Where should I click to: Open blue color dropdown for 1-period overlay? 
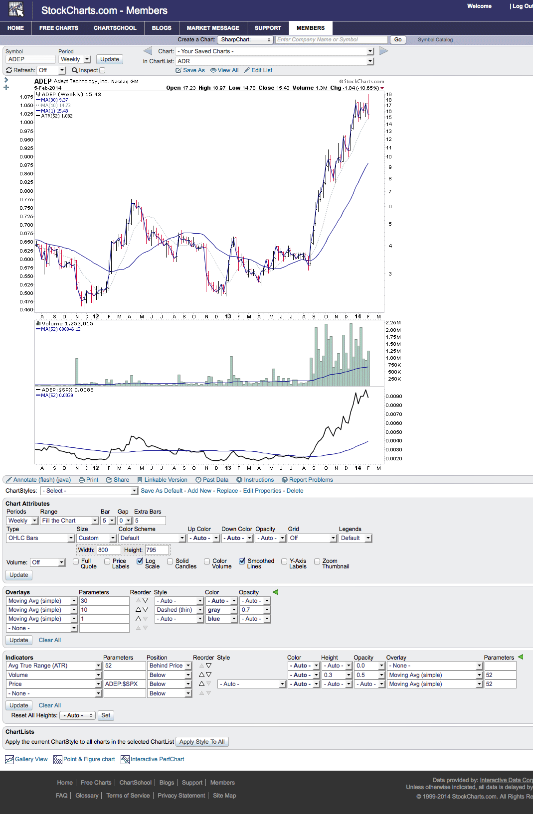tap(222, 619)
